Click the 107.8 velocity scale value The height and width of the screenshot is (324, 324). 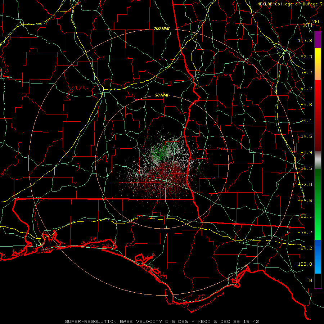coord(305,40)
